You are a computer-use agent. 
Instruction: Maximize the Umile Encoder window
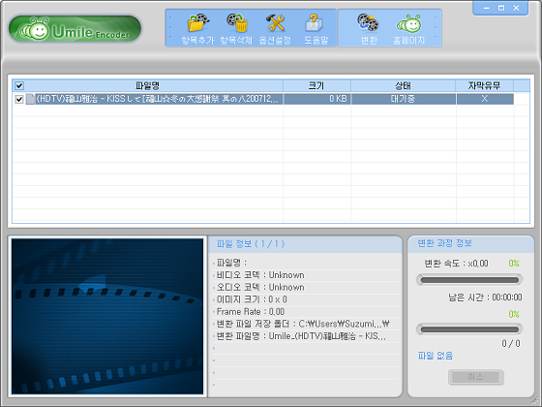coord(501,8)
